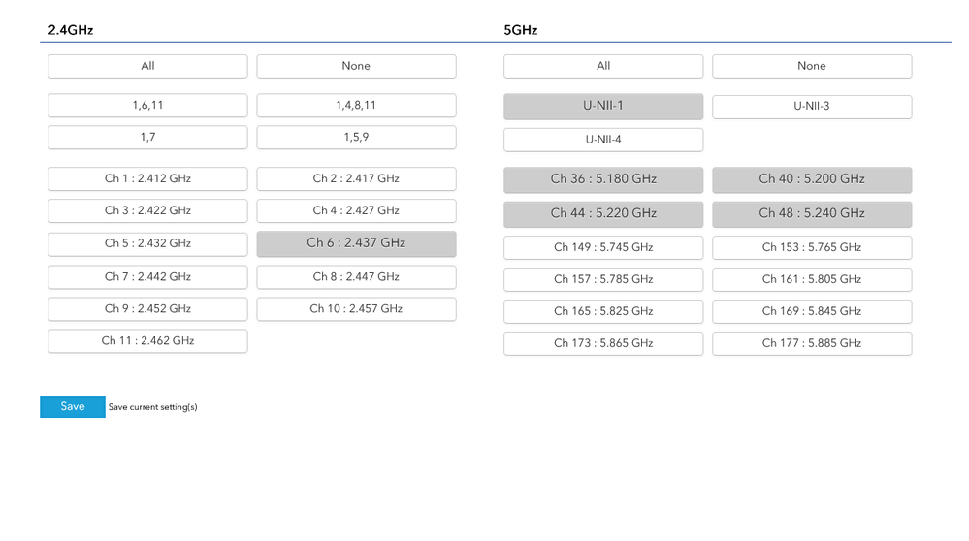
Task: Deselect Ch 44 : 5.220 GHz
Action: coord(603,213)
